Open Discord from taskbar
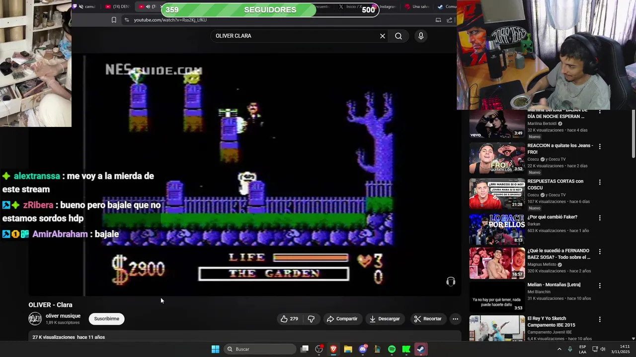636x357 pixels. (363, 349)
